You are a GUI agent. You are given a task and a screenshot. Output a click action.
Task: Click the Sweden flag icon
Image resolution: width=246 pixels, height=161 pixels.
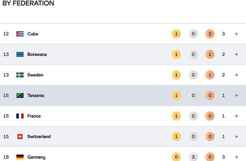[x=20, y=75]
